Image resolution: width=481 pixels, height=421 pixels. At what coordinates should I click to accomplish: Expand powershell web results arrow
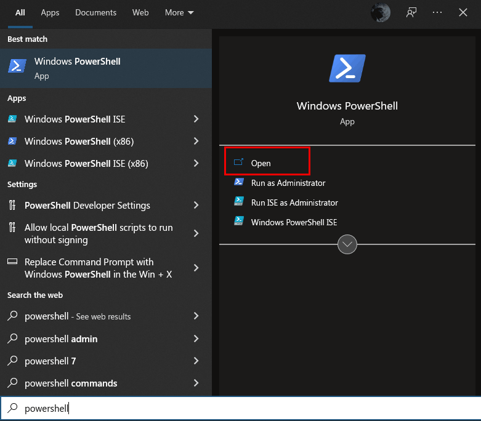(x=196, y=316)
